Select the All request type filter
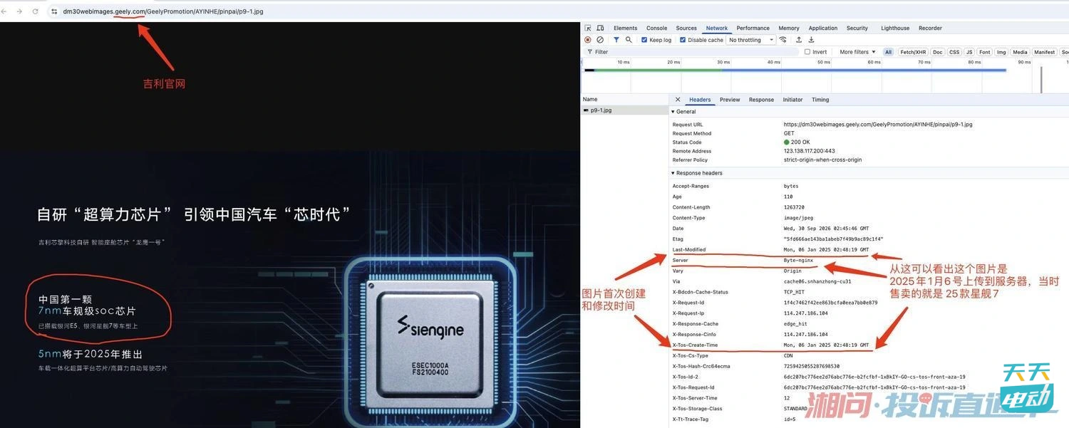 (x=889, y=52)
